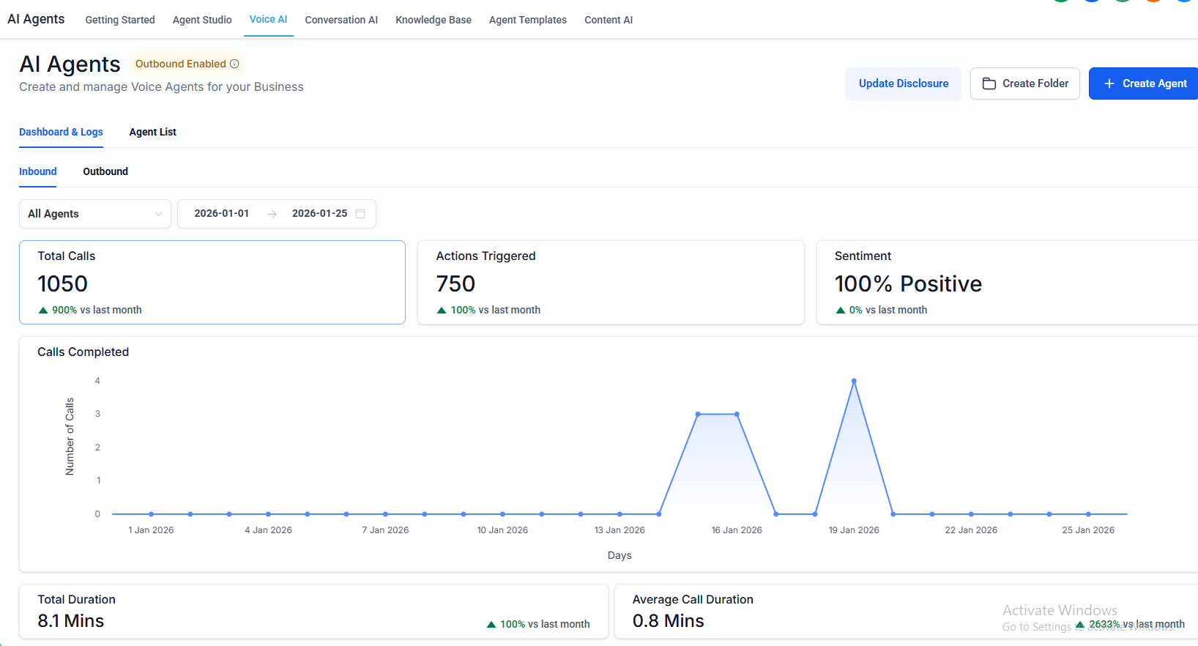This screenshot has height=646, width=1198.
Task: Go to Conversation AI in top navigation
Action: (x=341, y=20)
